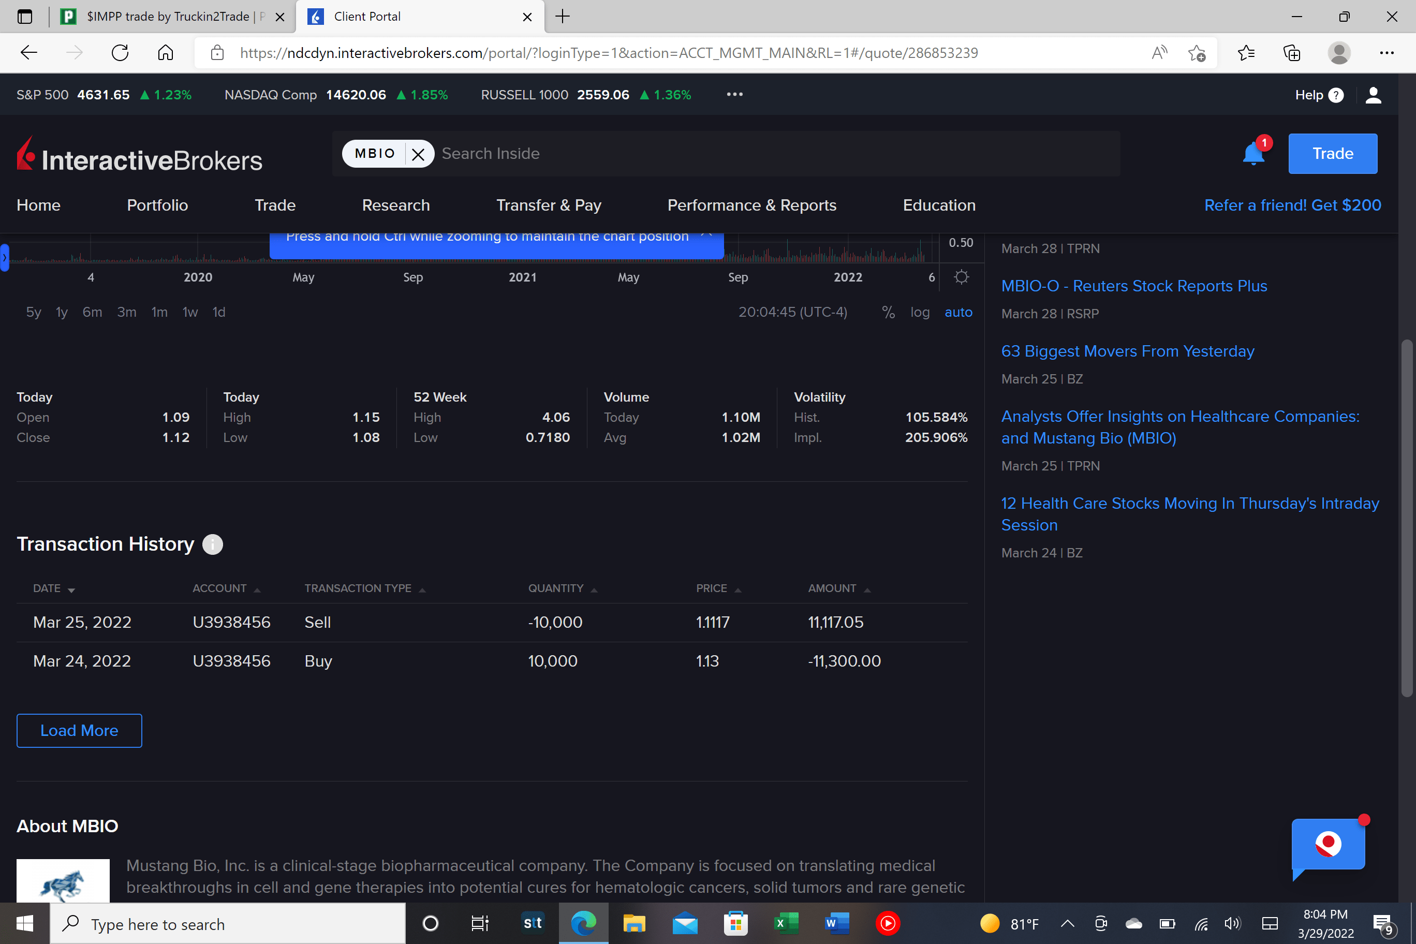Open 63 Biggest Movers From Yesterday article
This screenshot has height=944, width=1416.
1127,351
